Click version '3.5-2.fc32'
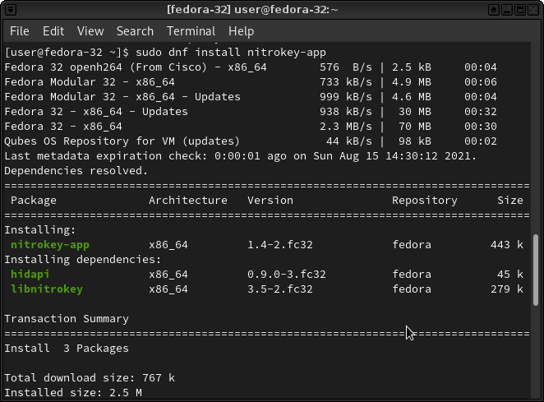544x402 pixels. [x=280, y=289]
